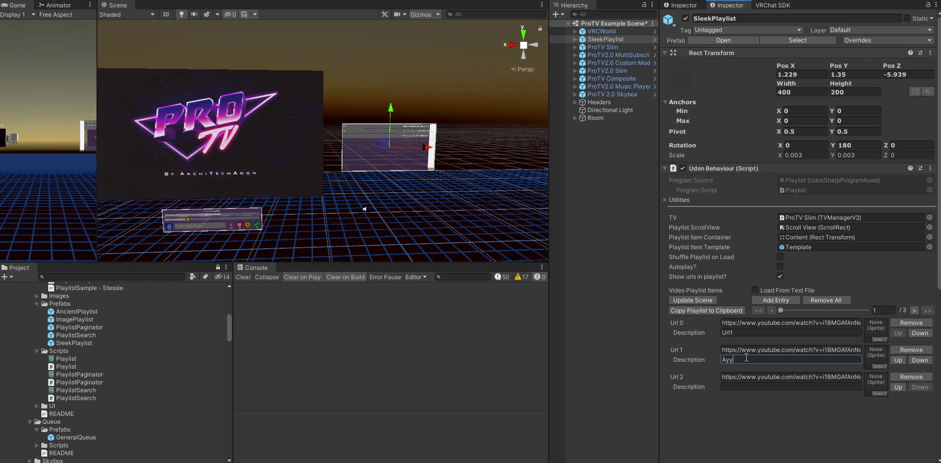The image size is (941, 463).
Task: Expand the Utilities foldout
Action: [665, 200]
